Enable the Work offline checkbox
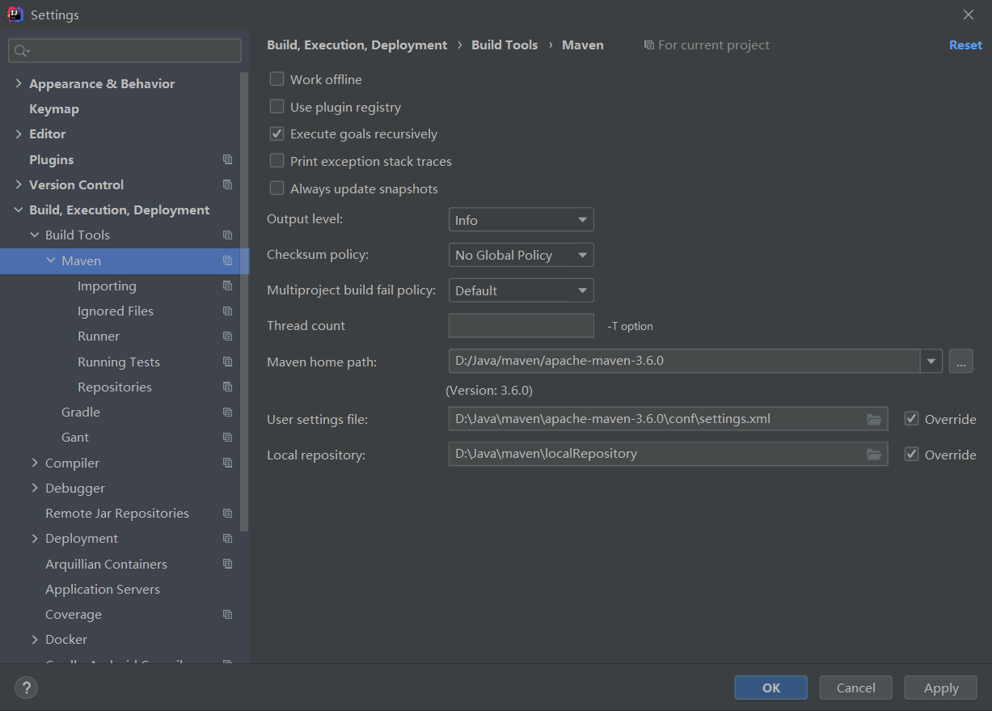992x711 pixels. (x=276, y=79)
